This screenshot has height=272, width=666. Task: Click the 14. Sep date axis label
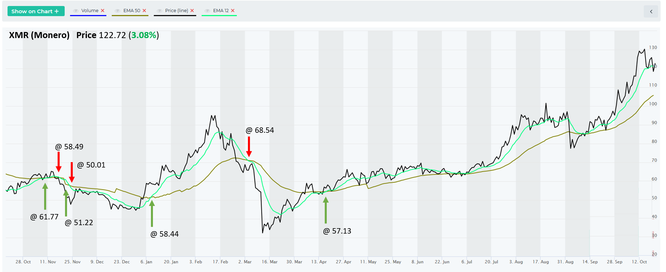pyautogui.click(x=590, y=262)
